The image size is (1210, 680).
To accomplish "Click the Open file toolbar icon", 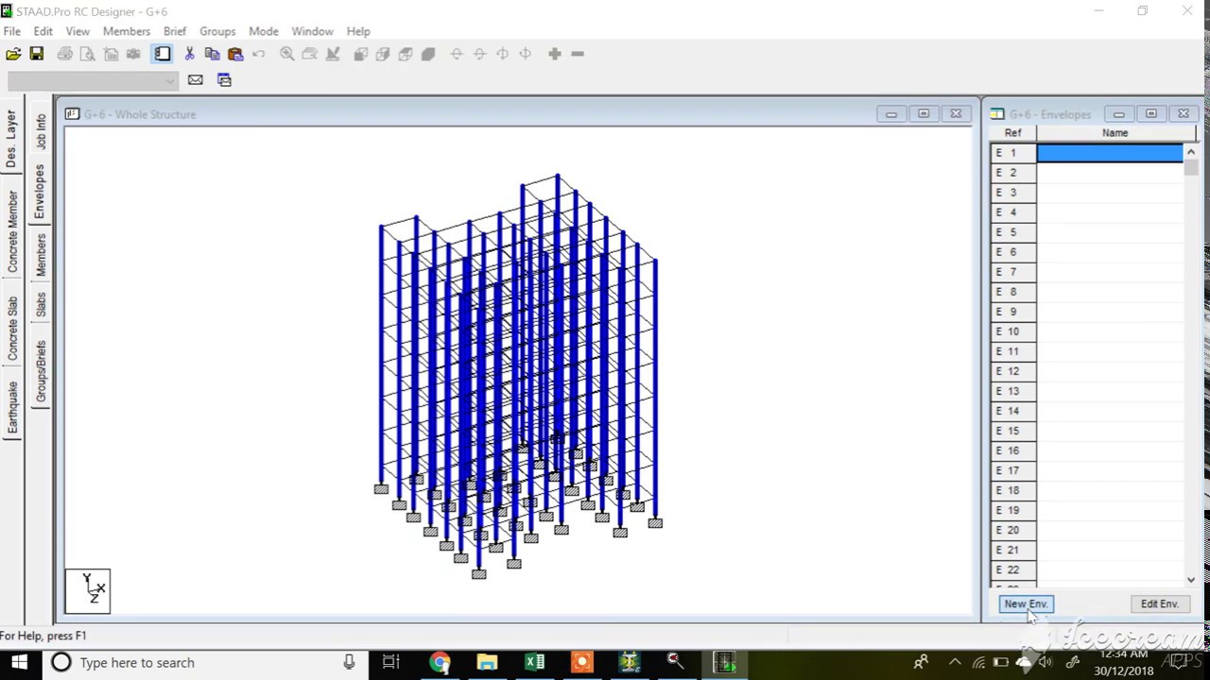I will pos(13,54).
